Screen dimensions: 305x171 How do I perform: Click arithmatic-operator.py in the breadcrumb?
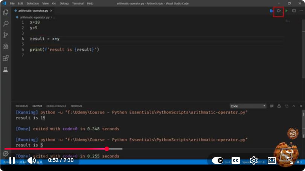34,17
